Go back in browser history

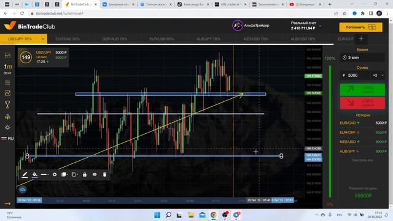click(x=6, y=14)
